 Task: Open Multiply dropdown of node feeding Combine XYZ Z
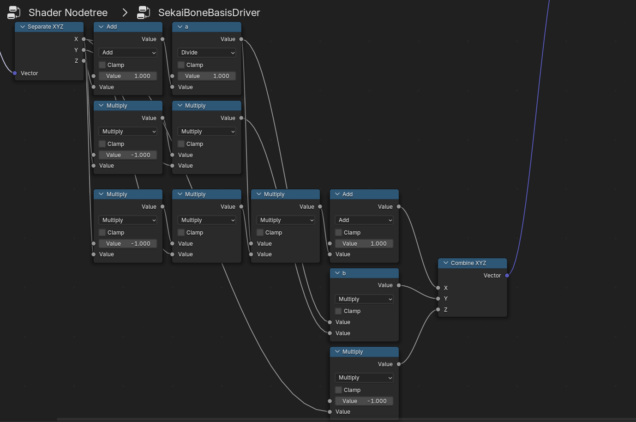tap(364, 378)
